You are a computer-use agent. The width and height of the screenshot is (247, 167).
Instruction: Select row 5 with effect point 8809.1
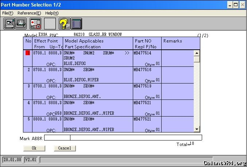tap(47, 119)
